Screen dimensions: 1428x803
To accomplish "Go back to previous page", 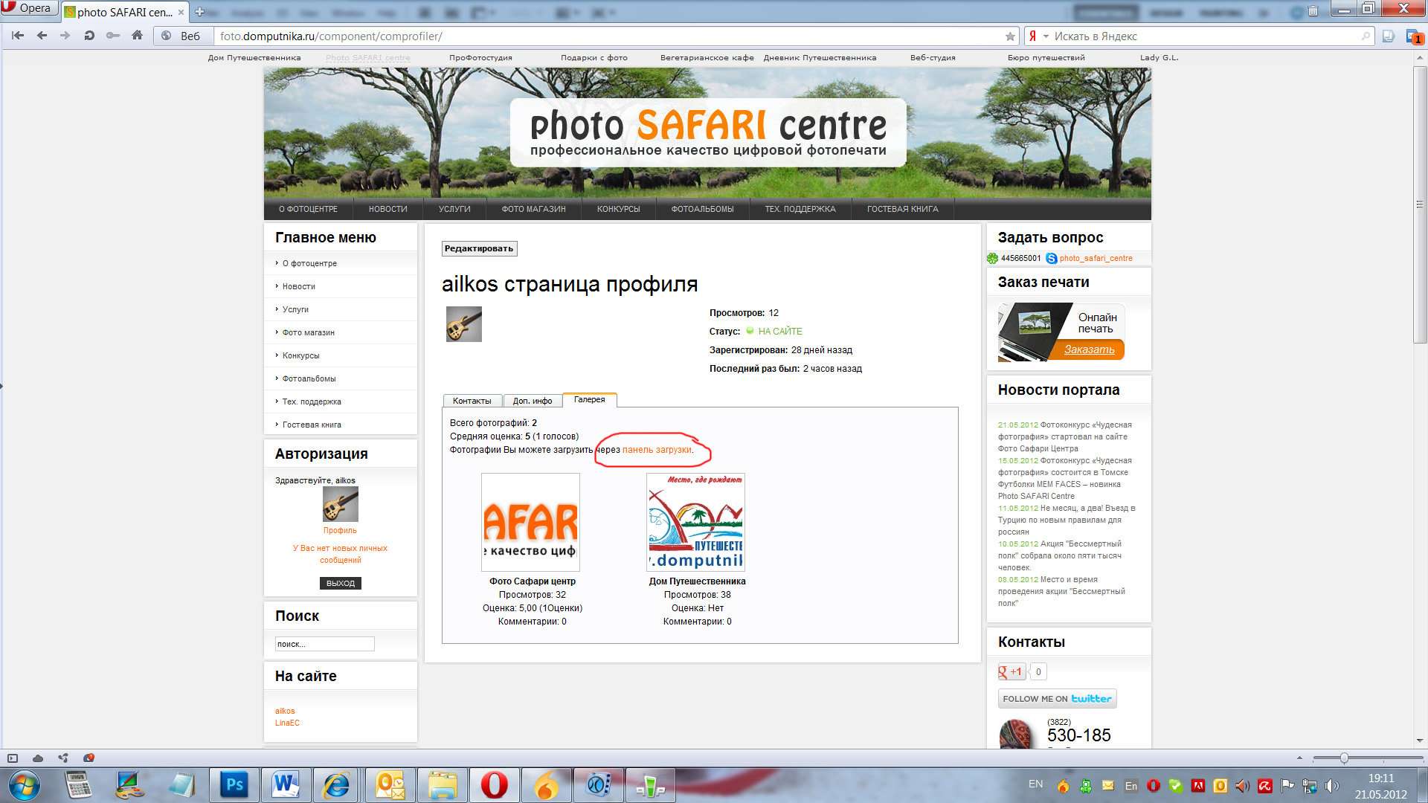I will [x=42, y=36].
